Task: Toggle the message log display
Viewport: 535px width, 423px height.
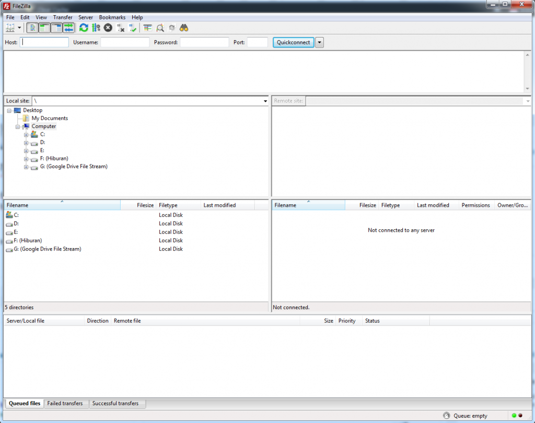Action: (32, 28)
